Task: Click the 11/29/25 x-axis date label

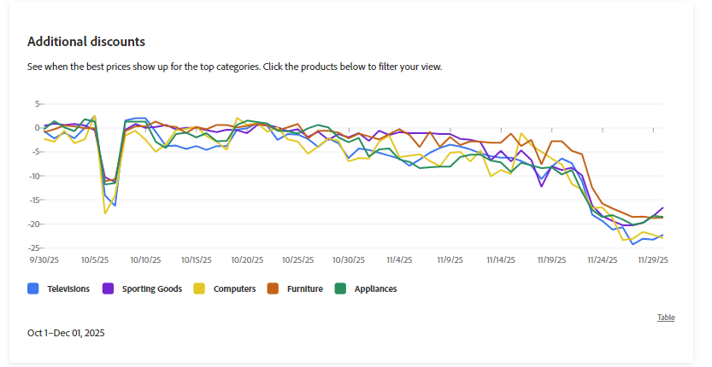Action: 653,259
